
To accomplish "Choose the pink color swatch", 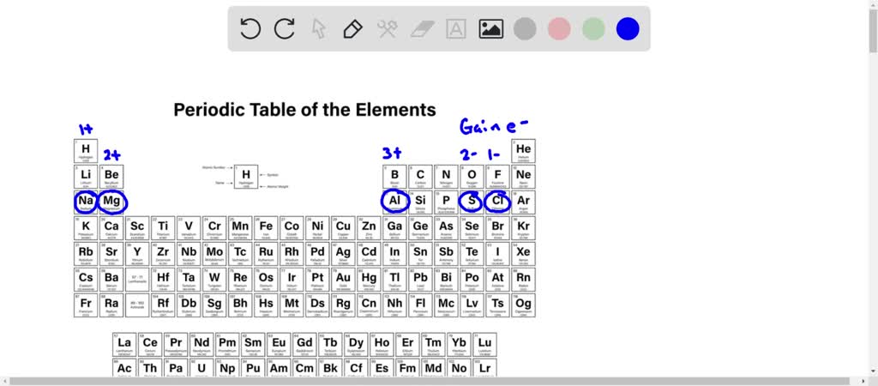I will pos(559,29).
